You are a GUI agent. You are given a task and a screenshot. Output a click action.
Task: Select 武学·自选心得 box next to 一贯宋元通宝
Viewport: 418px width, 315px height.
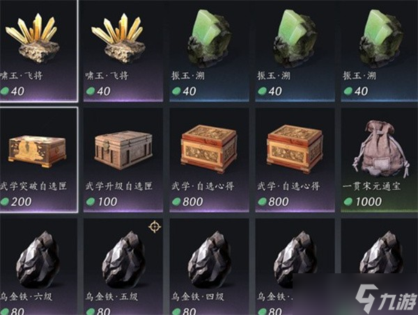[x=295, y=160]
